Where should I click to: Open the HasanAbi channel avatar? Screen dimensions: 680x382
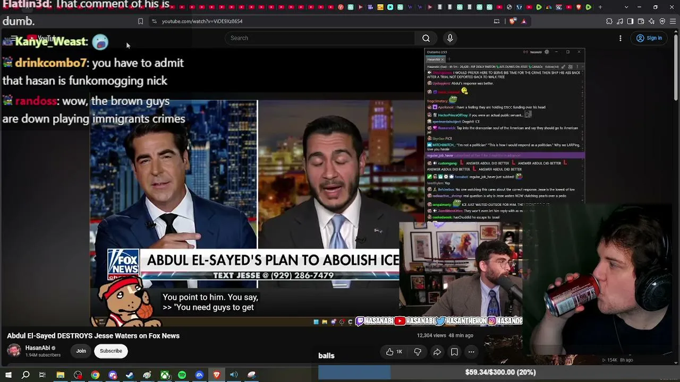click(x=14, y=351)
